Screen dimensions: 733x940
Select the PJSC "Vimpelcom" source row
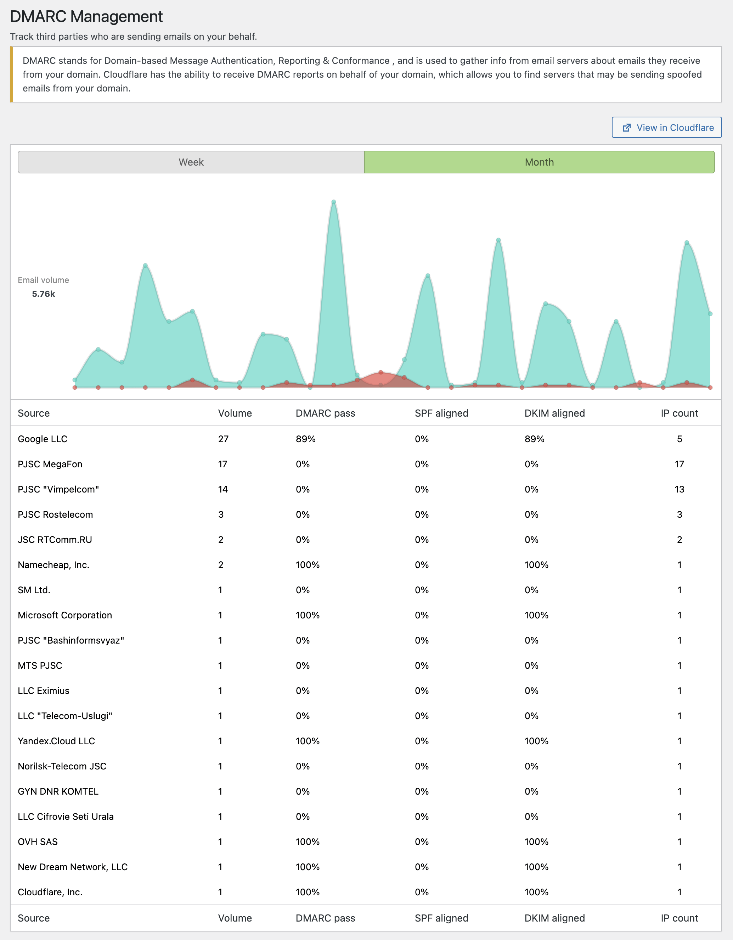(x=366, y=489)
